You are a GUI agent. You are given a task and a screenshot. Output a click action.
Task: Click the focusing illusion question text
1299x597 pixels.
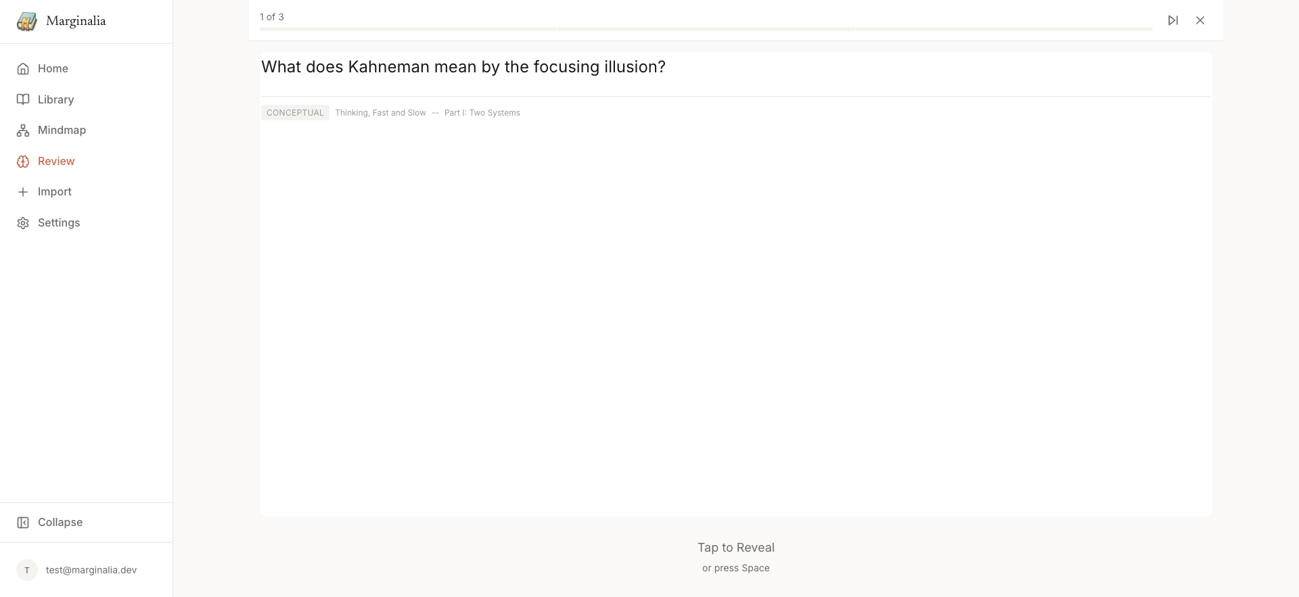click(463, 67)
